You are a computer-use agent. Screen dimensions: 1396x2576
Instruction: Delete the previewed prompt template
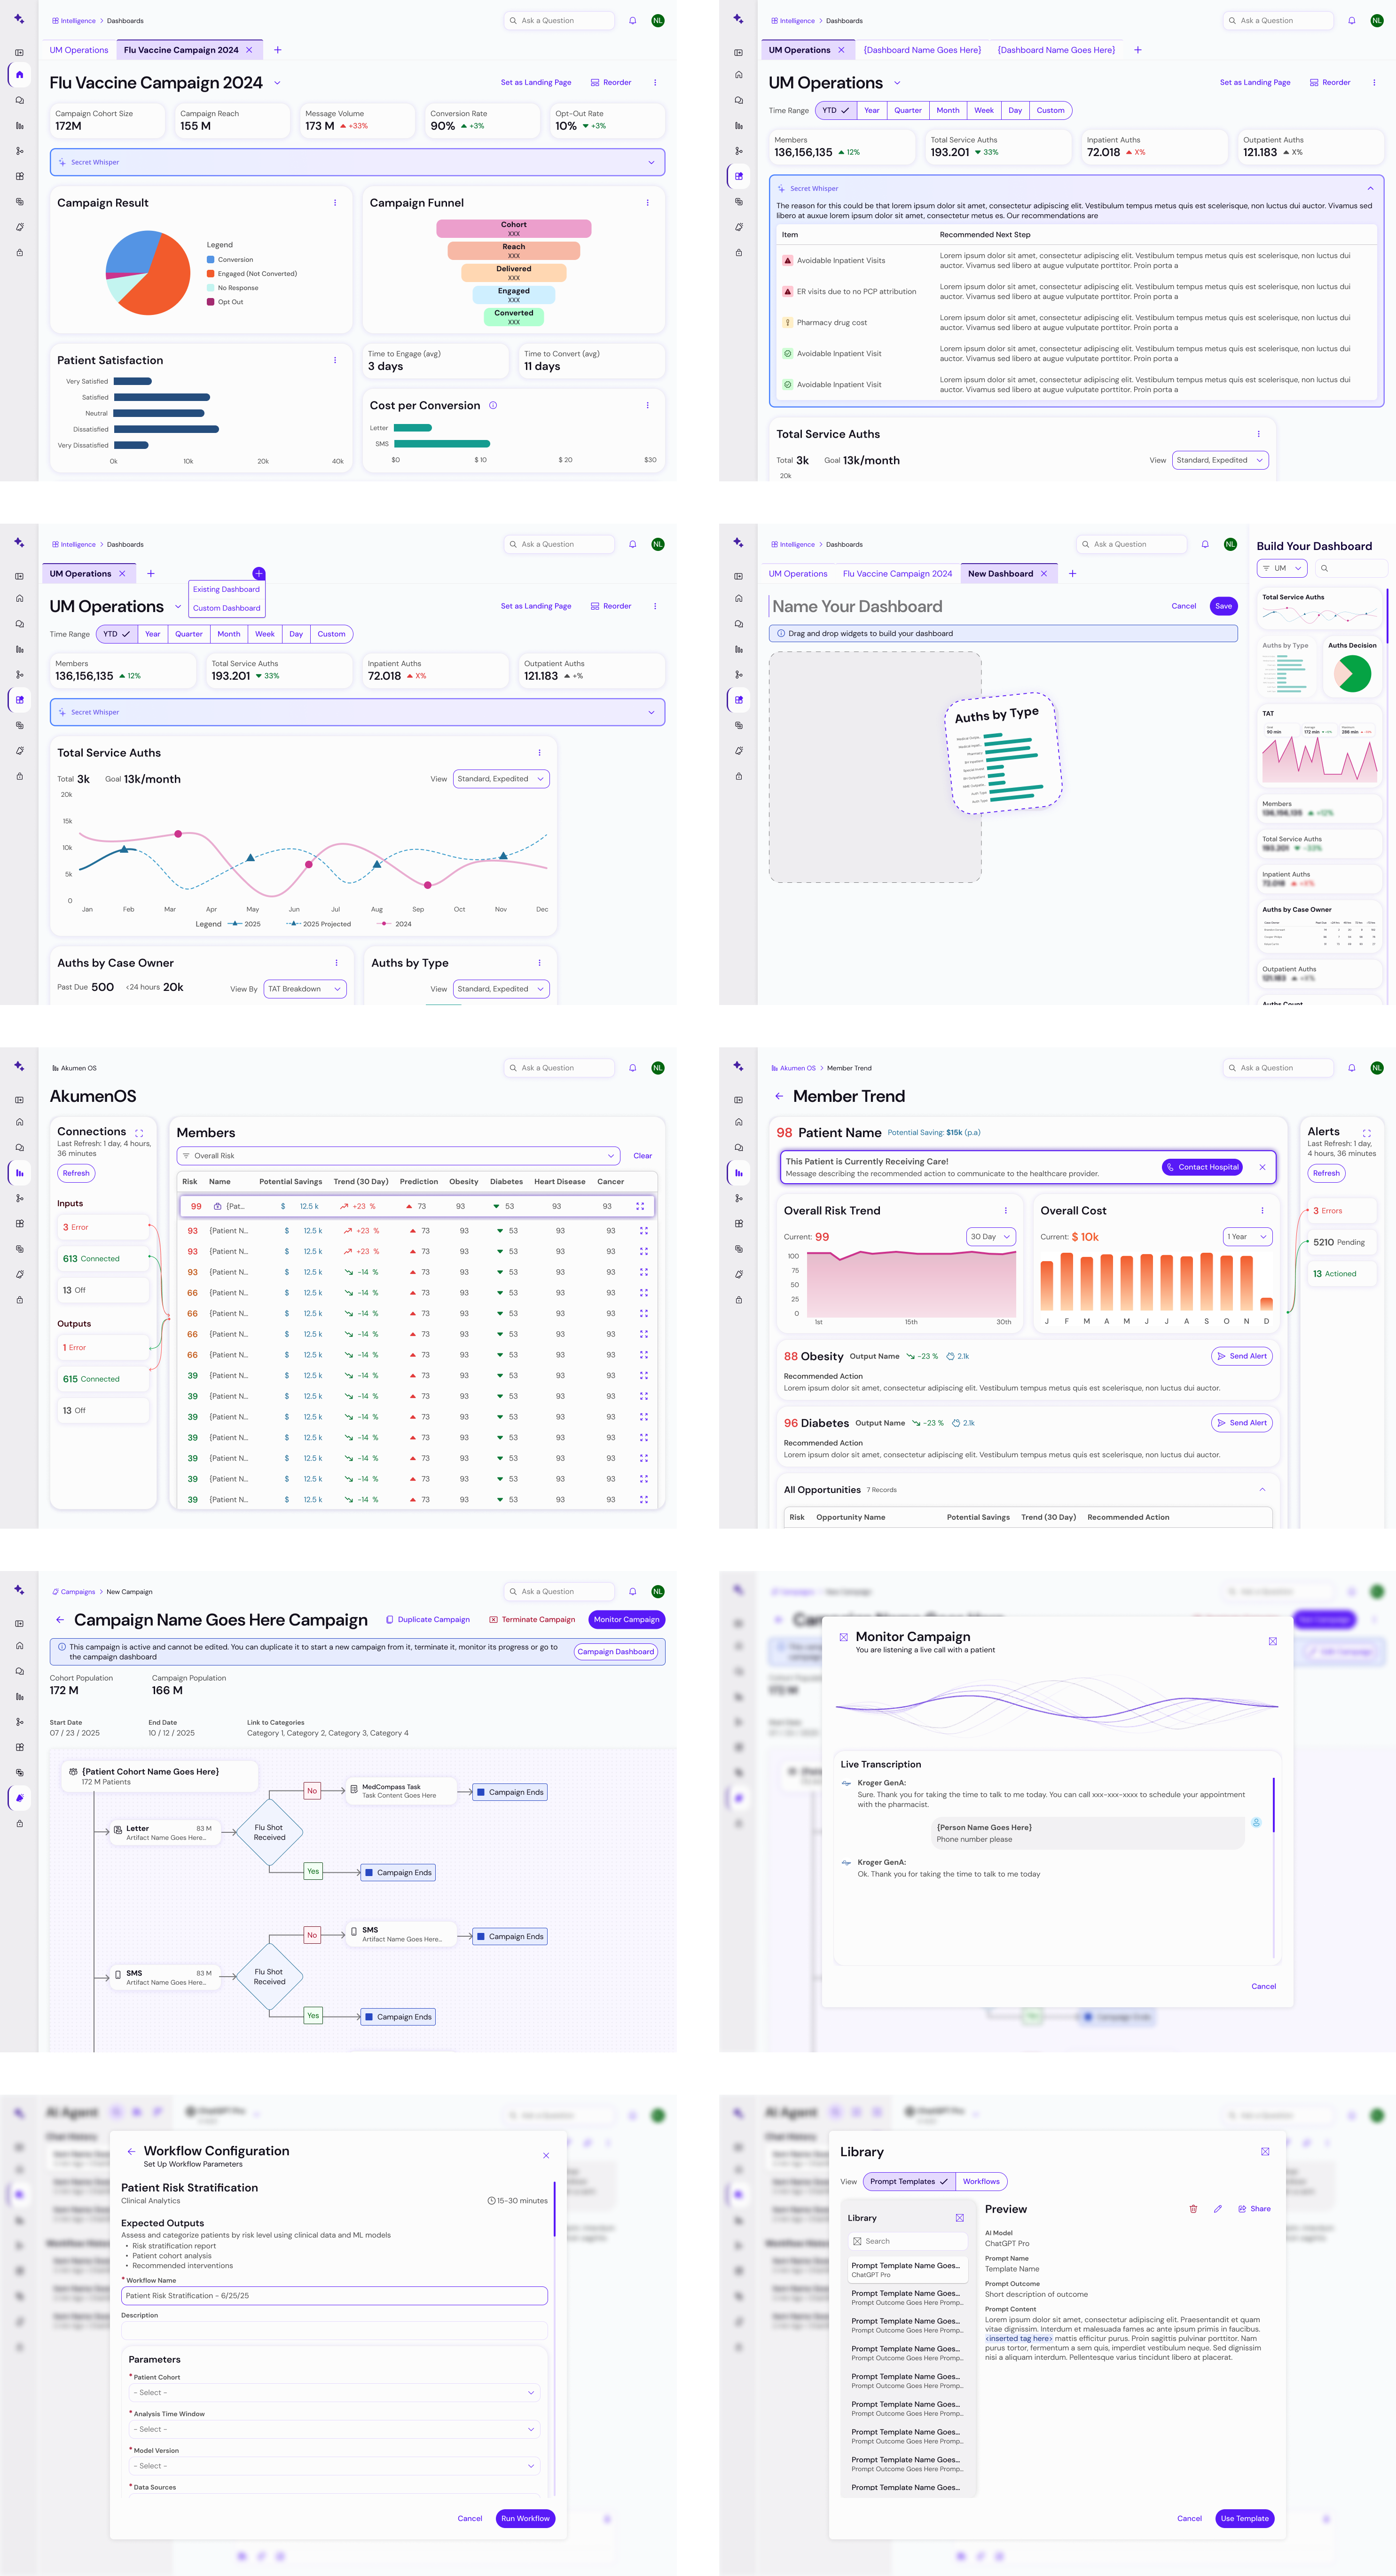pos(1193,2208)
